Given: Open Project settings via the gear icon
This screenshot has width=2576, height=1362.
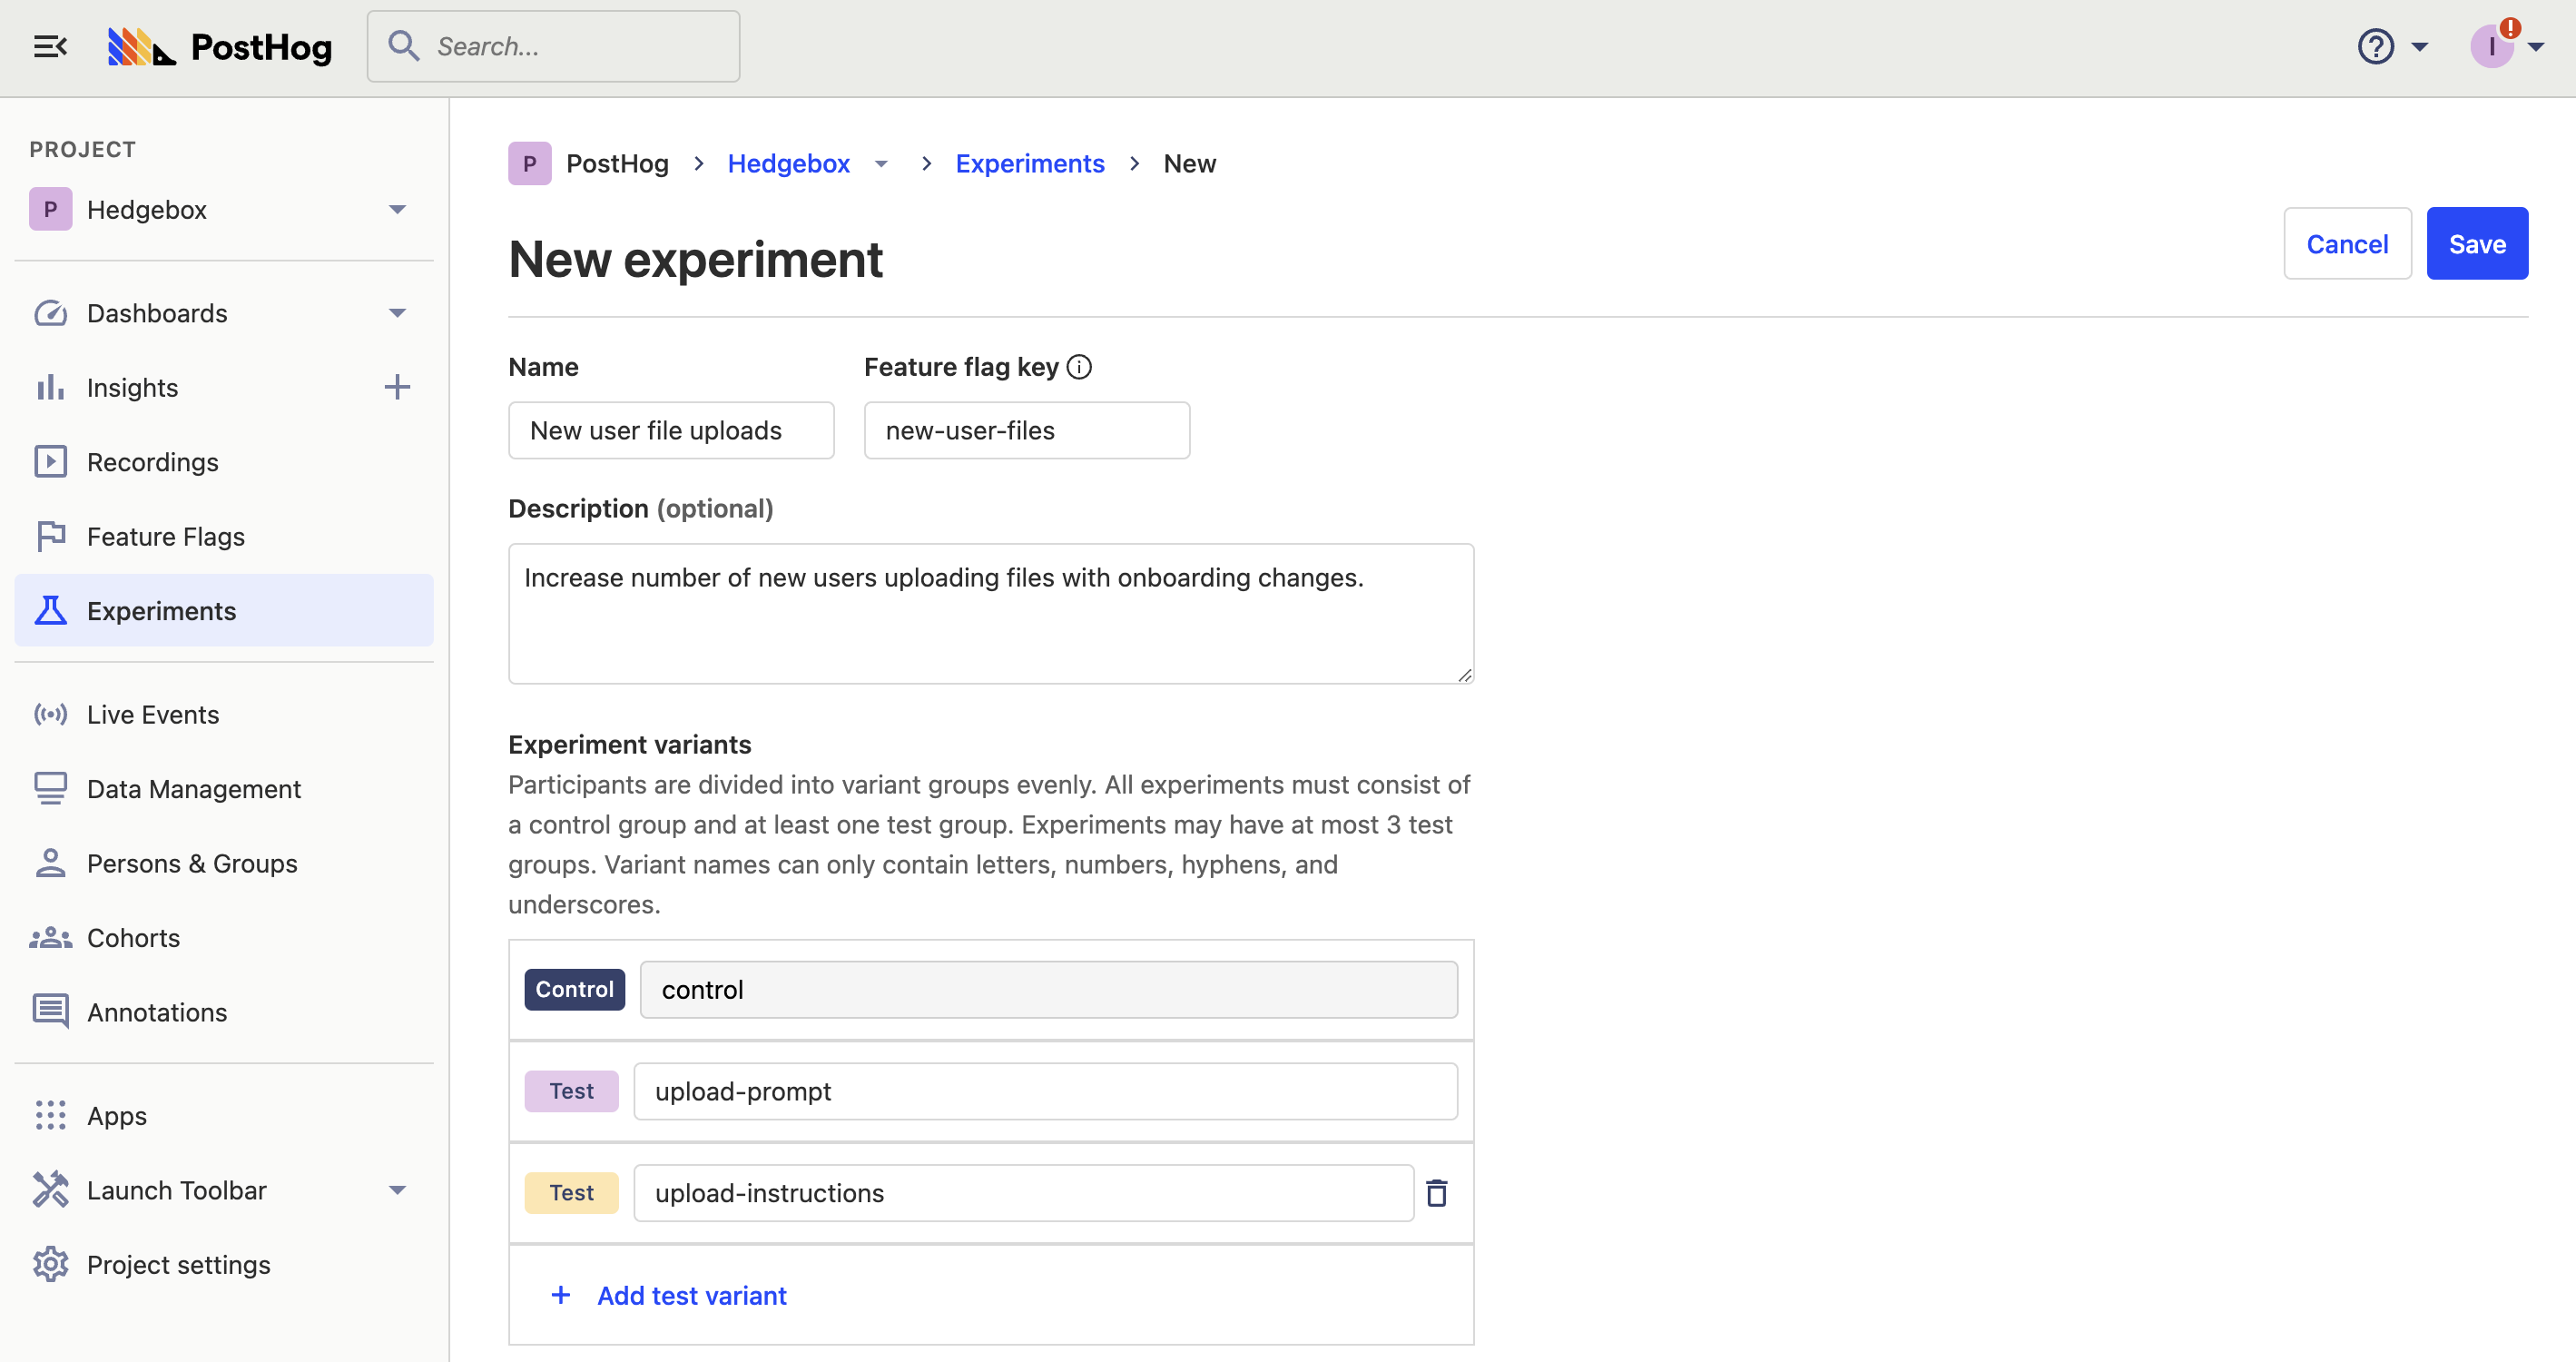Looking at the screenshot, I should (50, 1264).
